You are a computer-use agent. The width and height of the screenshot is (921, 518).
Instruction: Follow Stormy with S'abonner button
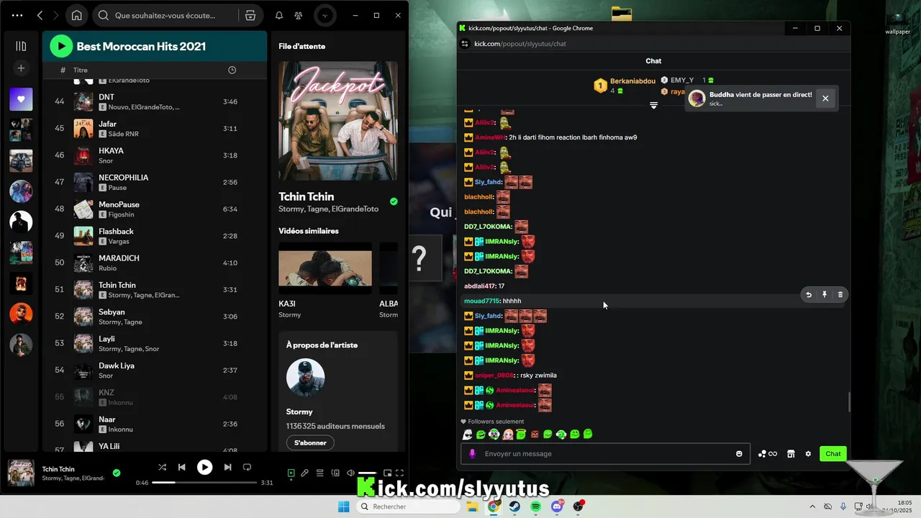pos(310,442)
